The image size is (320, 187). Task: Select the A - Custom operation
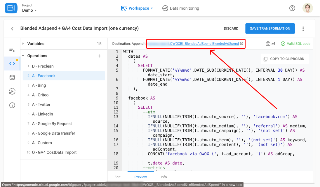pos(64,143)
